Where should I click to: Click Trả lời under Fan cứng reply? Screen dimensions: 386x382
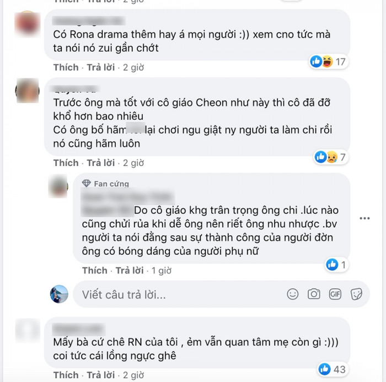pos(130,270)
